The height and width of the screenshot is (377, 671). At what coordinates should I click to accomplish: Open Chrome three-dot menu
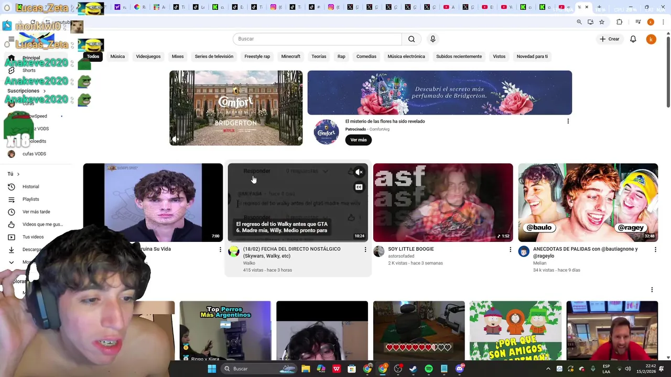(664, 22)
